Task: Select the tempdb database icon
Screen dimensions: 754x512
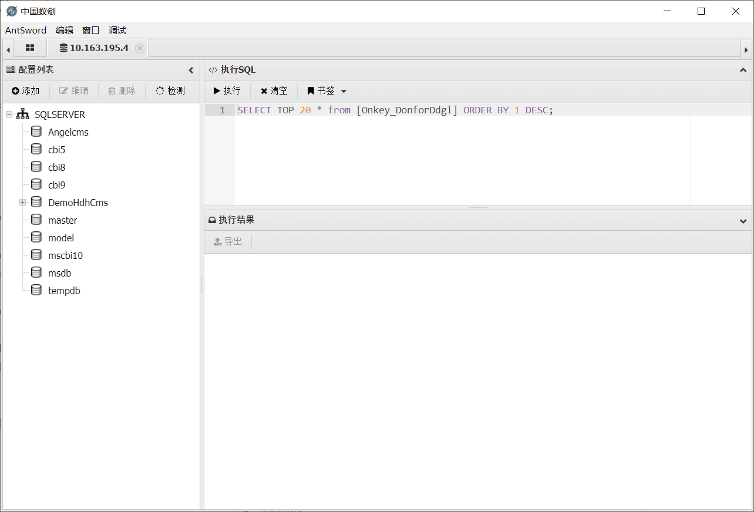Action: coord(36,291)
